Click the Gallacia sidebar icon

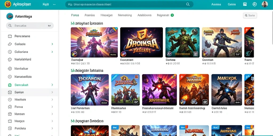click(10, 44)
